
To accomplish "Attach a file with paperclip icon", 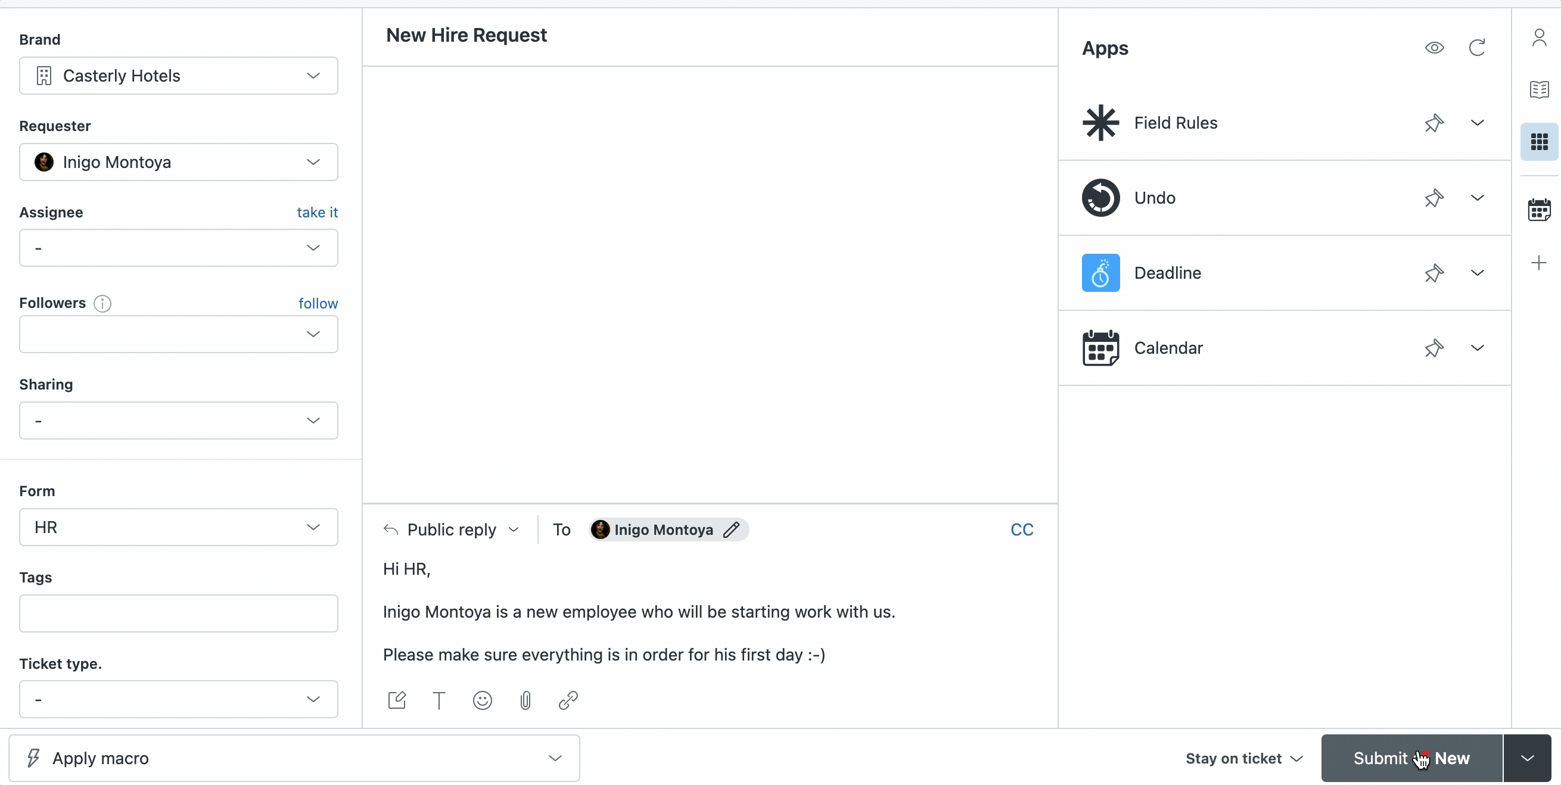I will 525,701.
